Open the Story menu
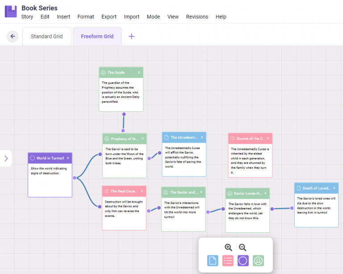The height and width of the screenshot is (274, 343). [x=27, y=17]
